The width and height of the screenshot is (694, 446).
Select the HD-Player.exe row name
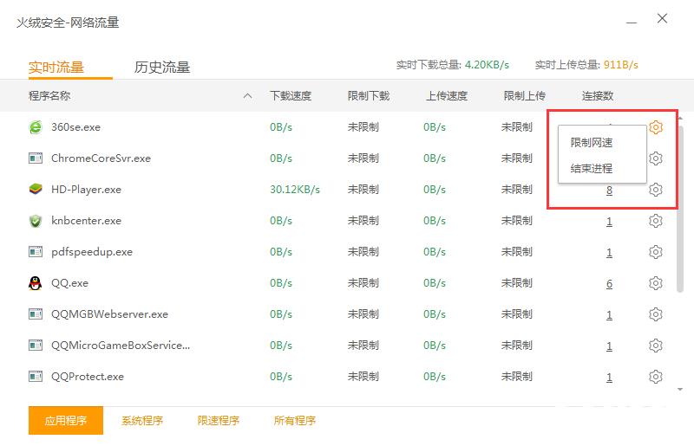86,189
